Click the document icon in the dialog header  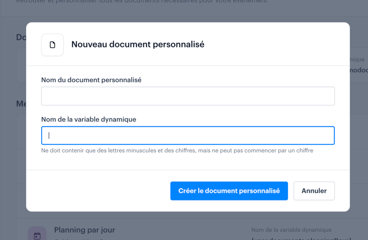pos(52,45)
